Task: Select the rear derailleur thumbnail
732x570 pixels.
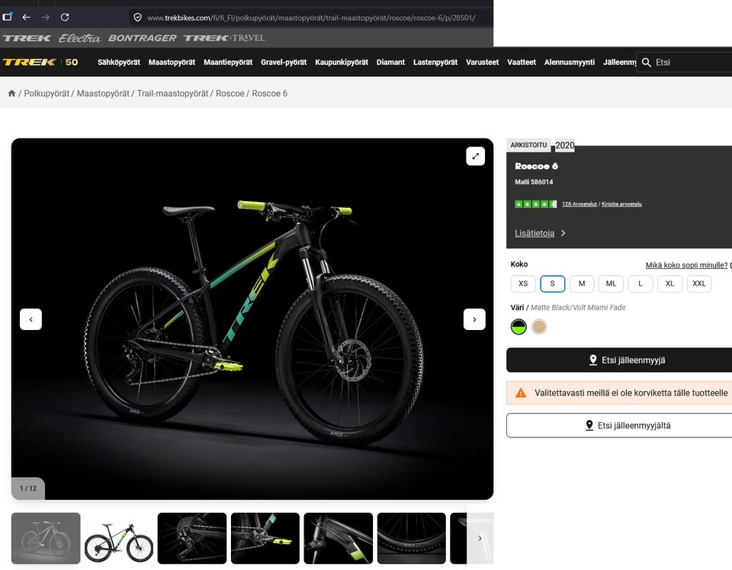Action: (192, 538)
